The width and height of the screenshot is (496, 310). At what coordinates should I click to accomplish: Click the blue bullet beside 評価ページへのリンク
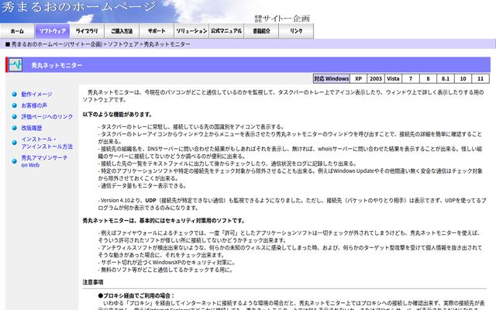click(14, 117)
